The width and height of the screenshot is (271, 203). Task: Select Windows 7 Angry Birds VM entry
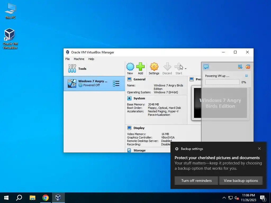click(94, 83)
